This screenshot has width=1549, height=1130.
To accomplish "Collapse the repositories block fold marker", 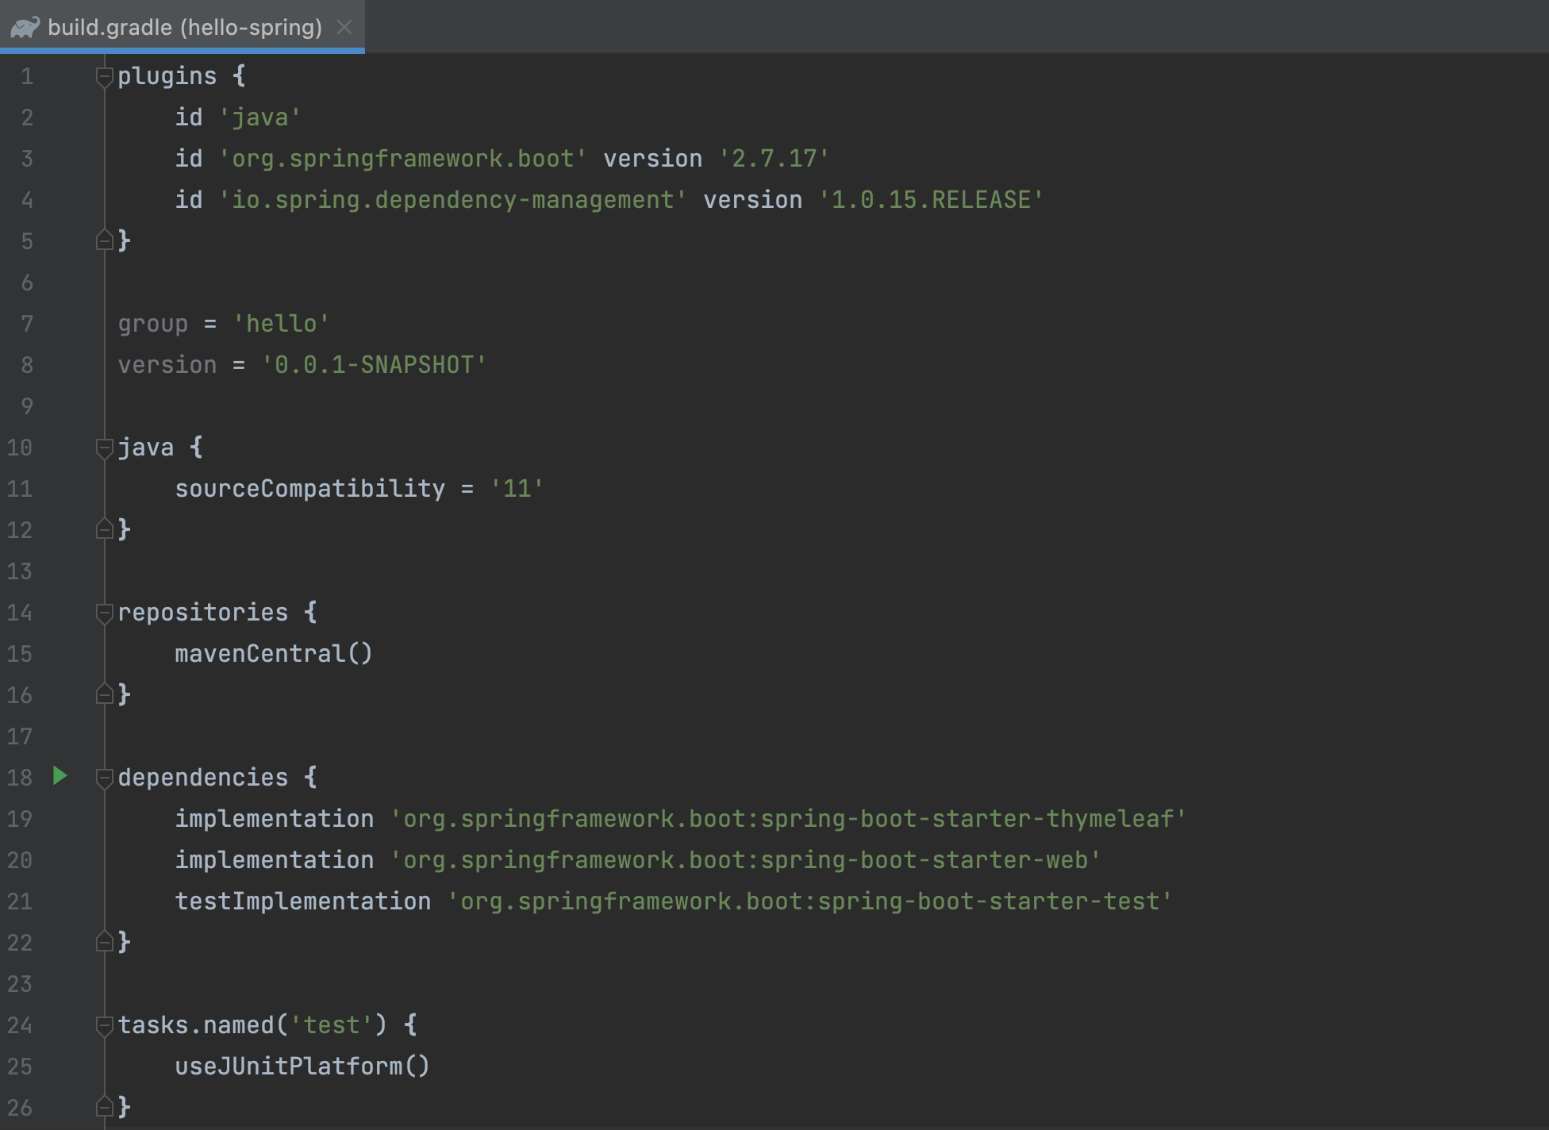I will click(x=104, y=613).
